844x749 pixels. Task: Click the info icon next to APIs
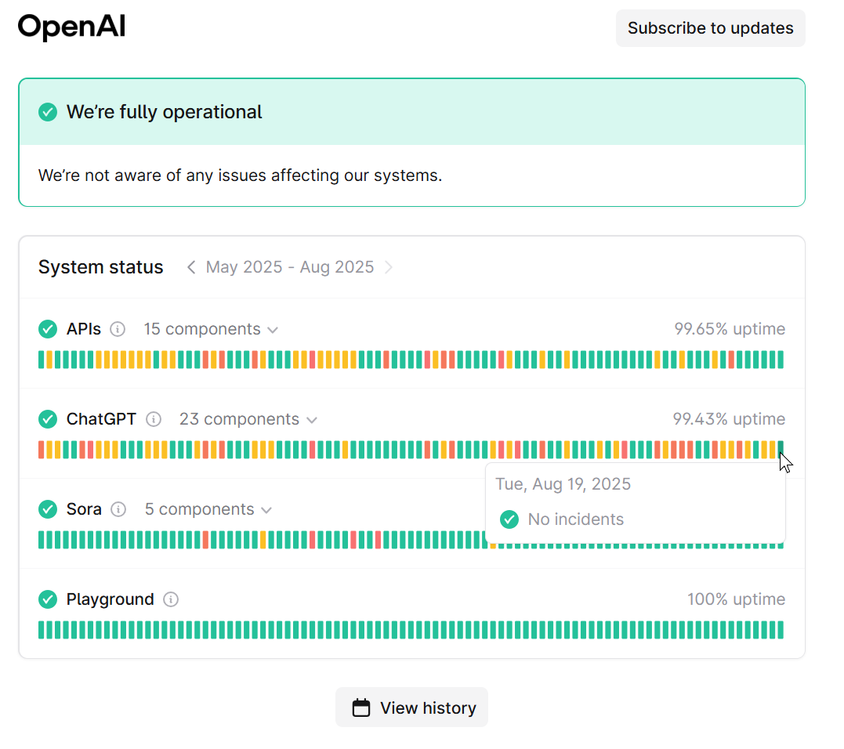[x=118, y=329]
